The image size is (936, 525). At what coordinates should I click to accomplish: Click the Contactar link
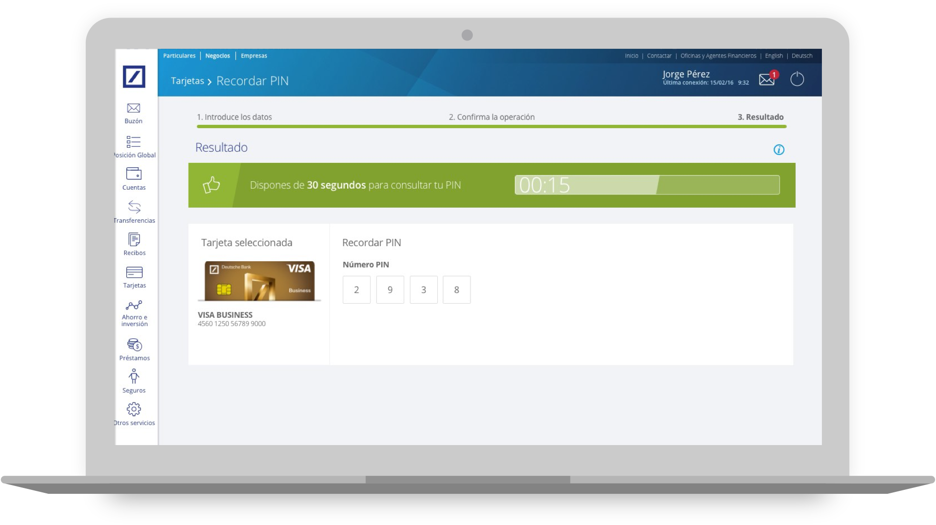click(x=659, y=56)
